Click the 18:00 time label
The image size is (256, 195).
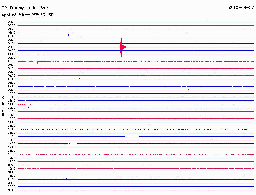tap(12, 151)
